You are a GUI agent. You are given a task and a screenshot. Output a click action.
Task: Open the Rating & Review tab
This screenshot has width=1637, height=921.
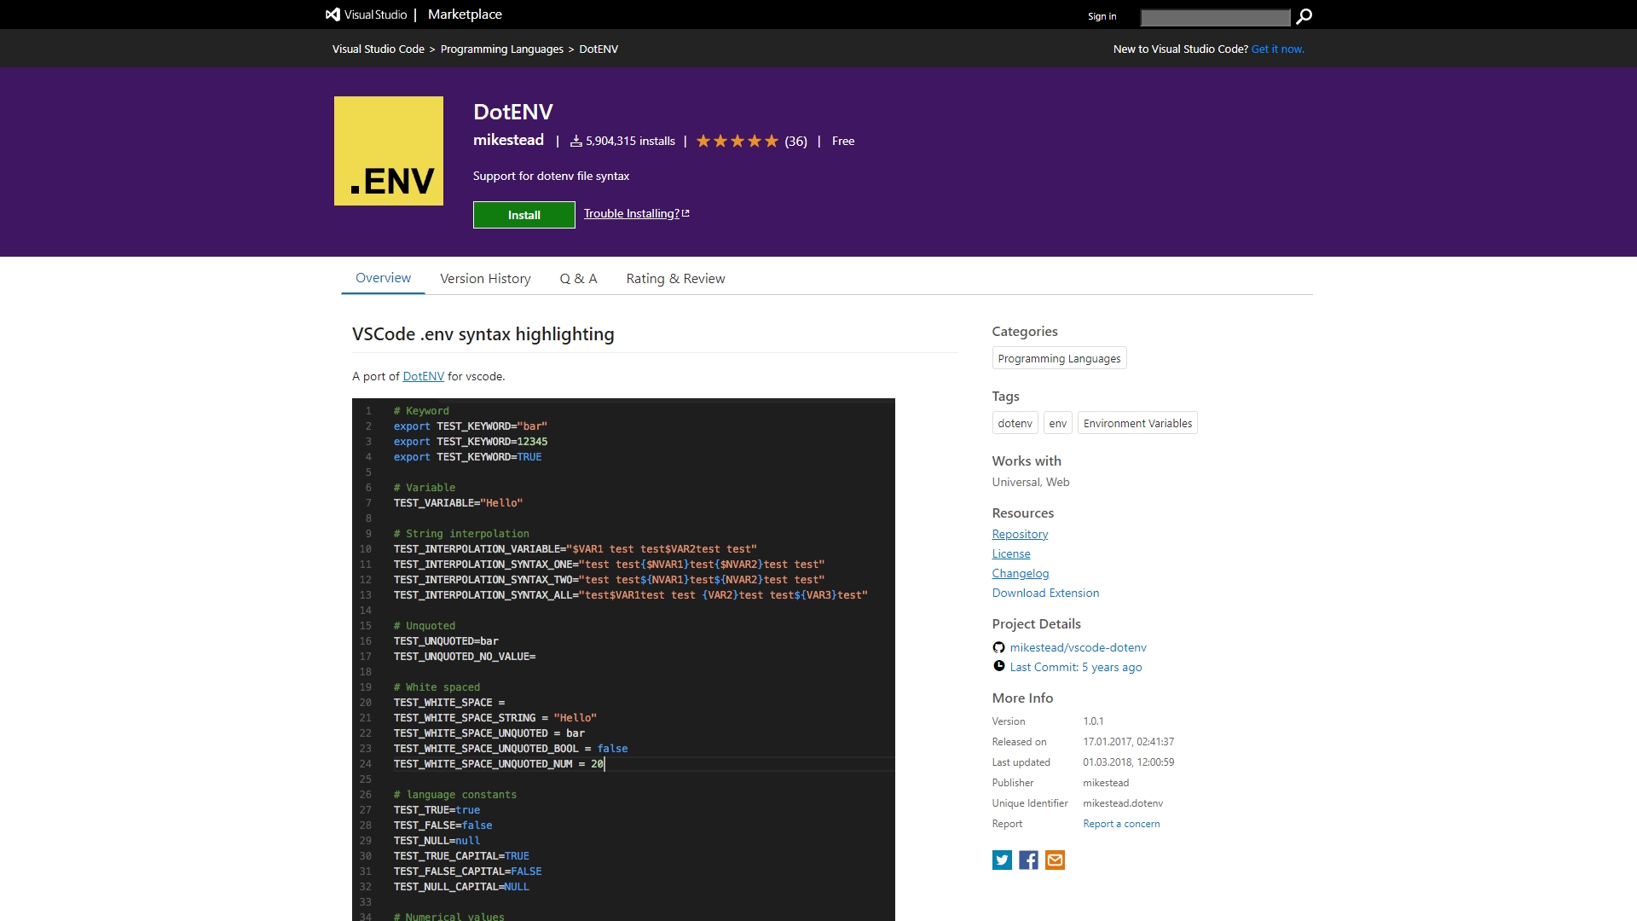point(675,279)
